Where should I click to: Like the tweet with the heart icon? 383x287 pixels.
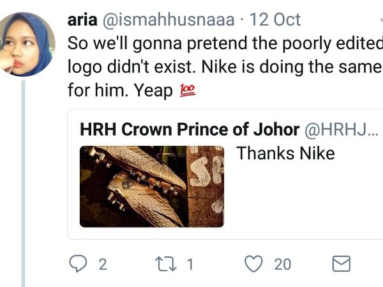(254, 263)
